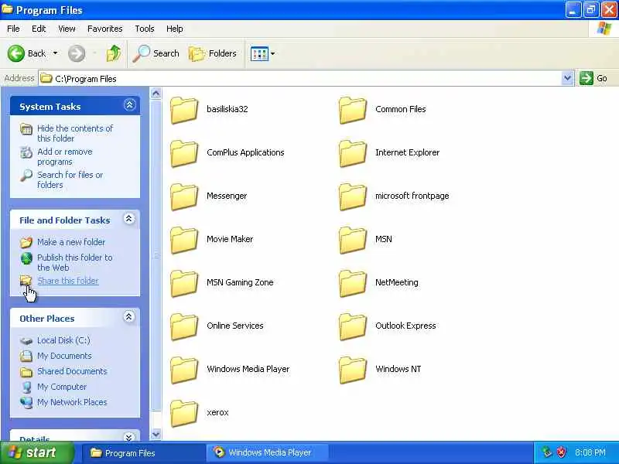
Task: Open My Documents in Other Places
Action: point(64,356)
